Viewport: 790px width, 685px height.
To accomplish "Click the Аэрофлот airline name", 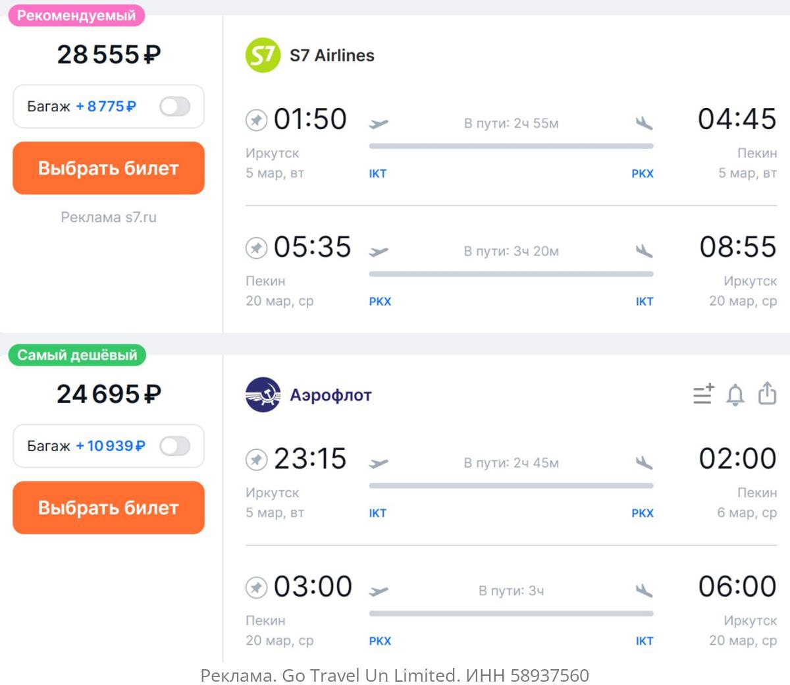I will tap(330, 395).
